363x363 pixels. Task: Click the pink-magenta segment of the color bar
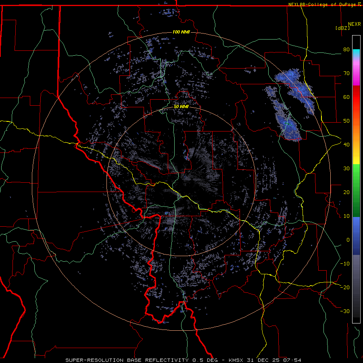point(356,72)
